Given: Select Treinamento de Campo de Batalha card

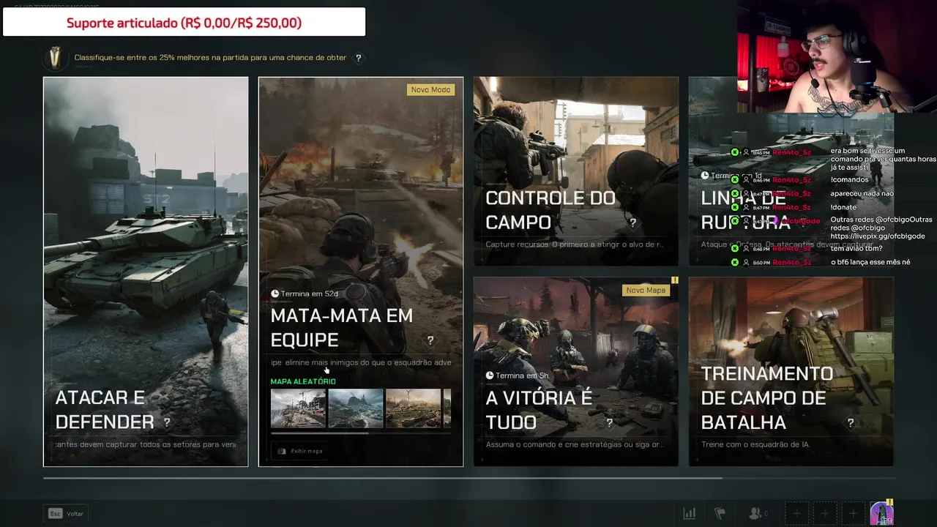Looking at the screenshot, I should 791,372.
